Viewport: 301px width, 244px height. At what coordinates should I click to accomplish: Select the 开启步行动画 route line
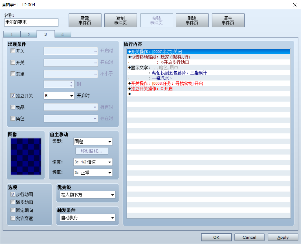[209, 62]
